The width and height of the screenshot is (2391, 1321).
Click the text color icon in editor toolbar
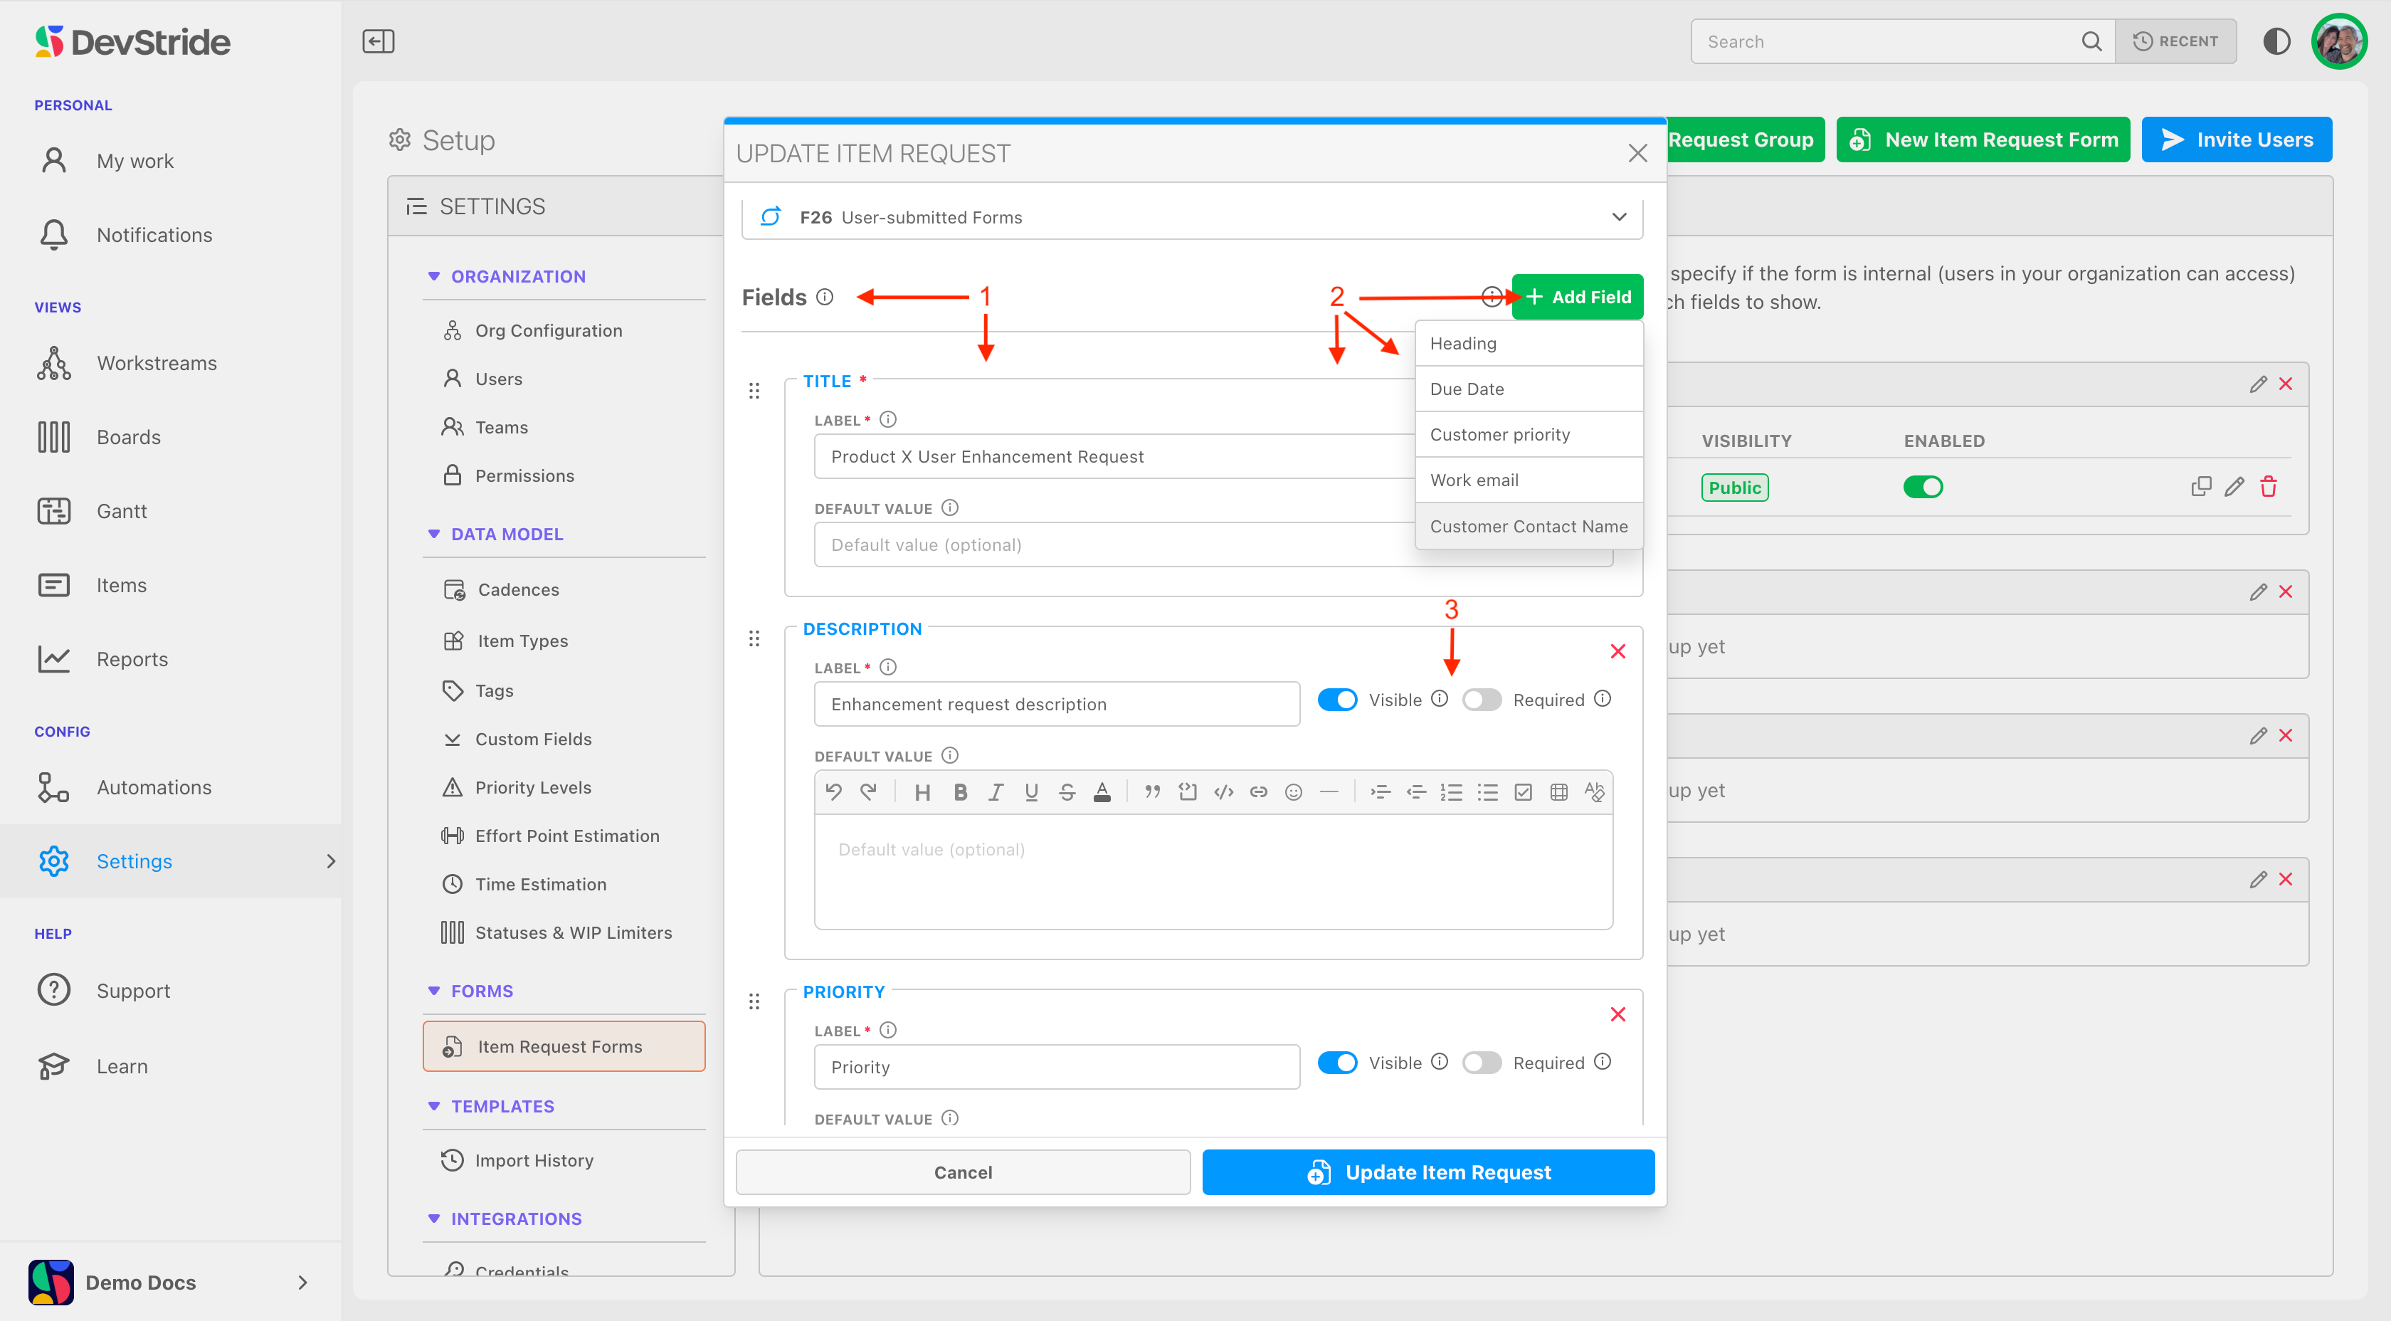(1102, 792)
